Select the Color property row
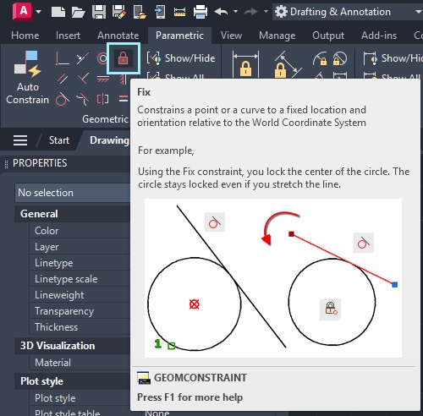 tap(80, 231)
